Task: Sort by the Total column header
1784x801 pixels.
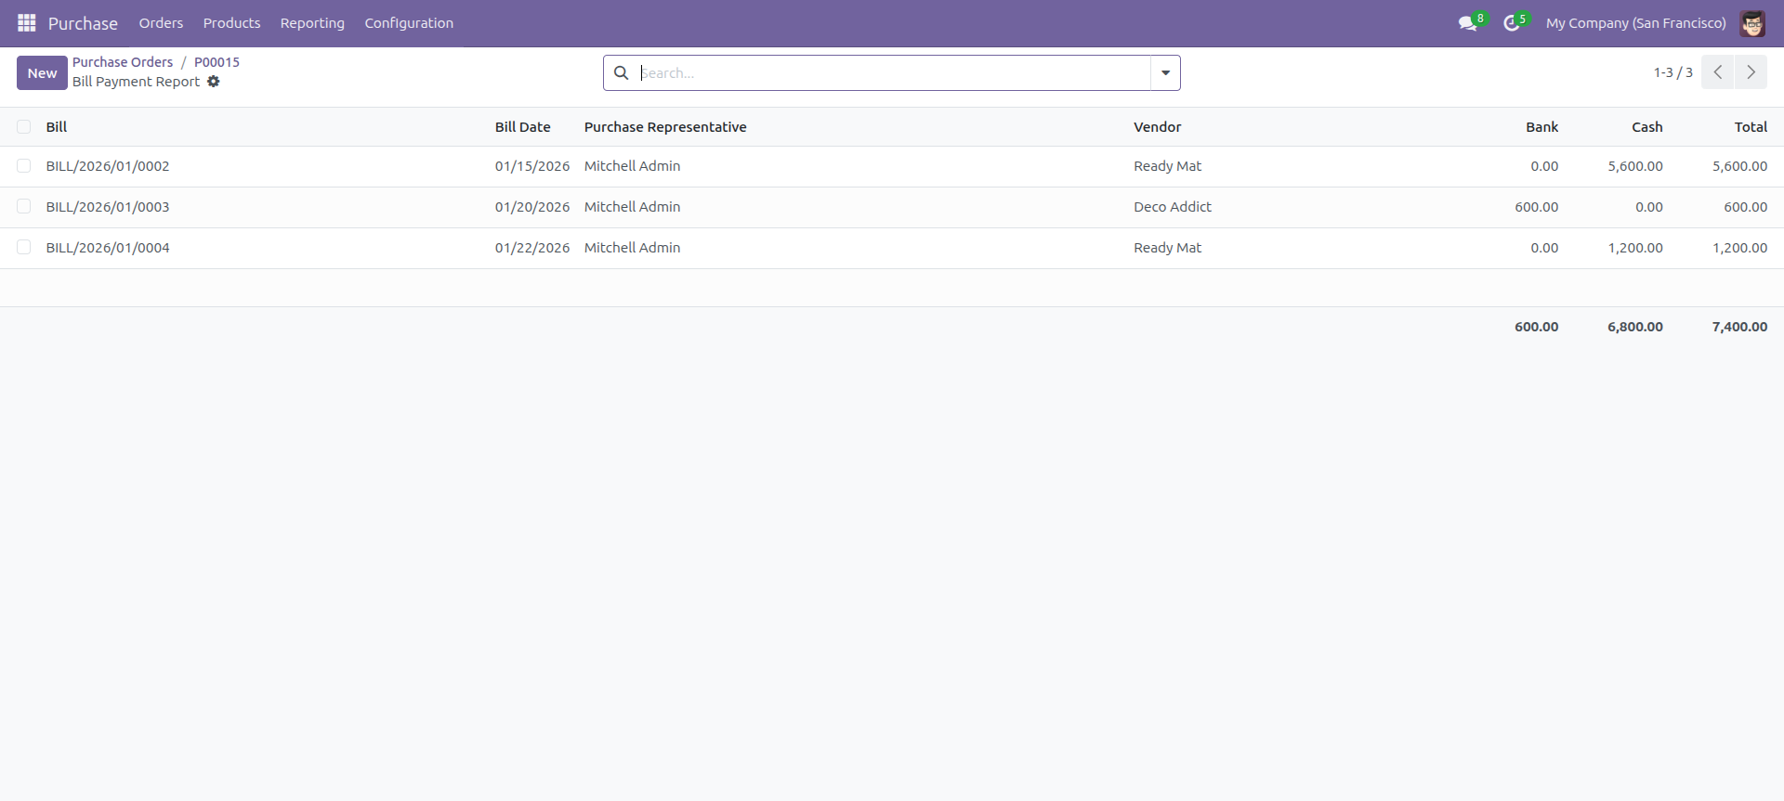Action: coord(1751,127)
